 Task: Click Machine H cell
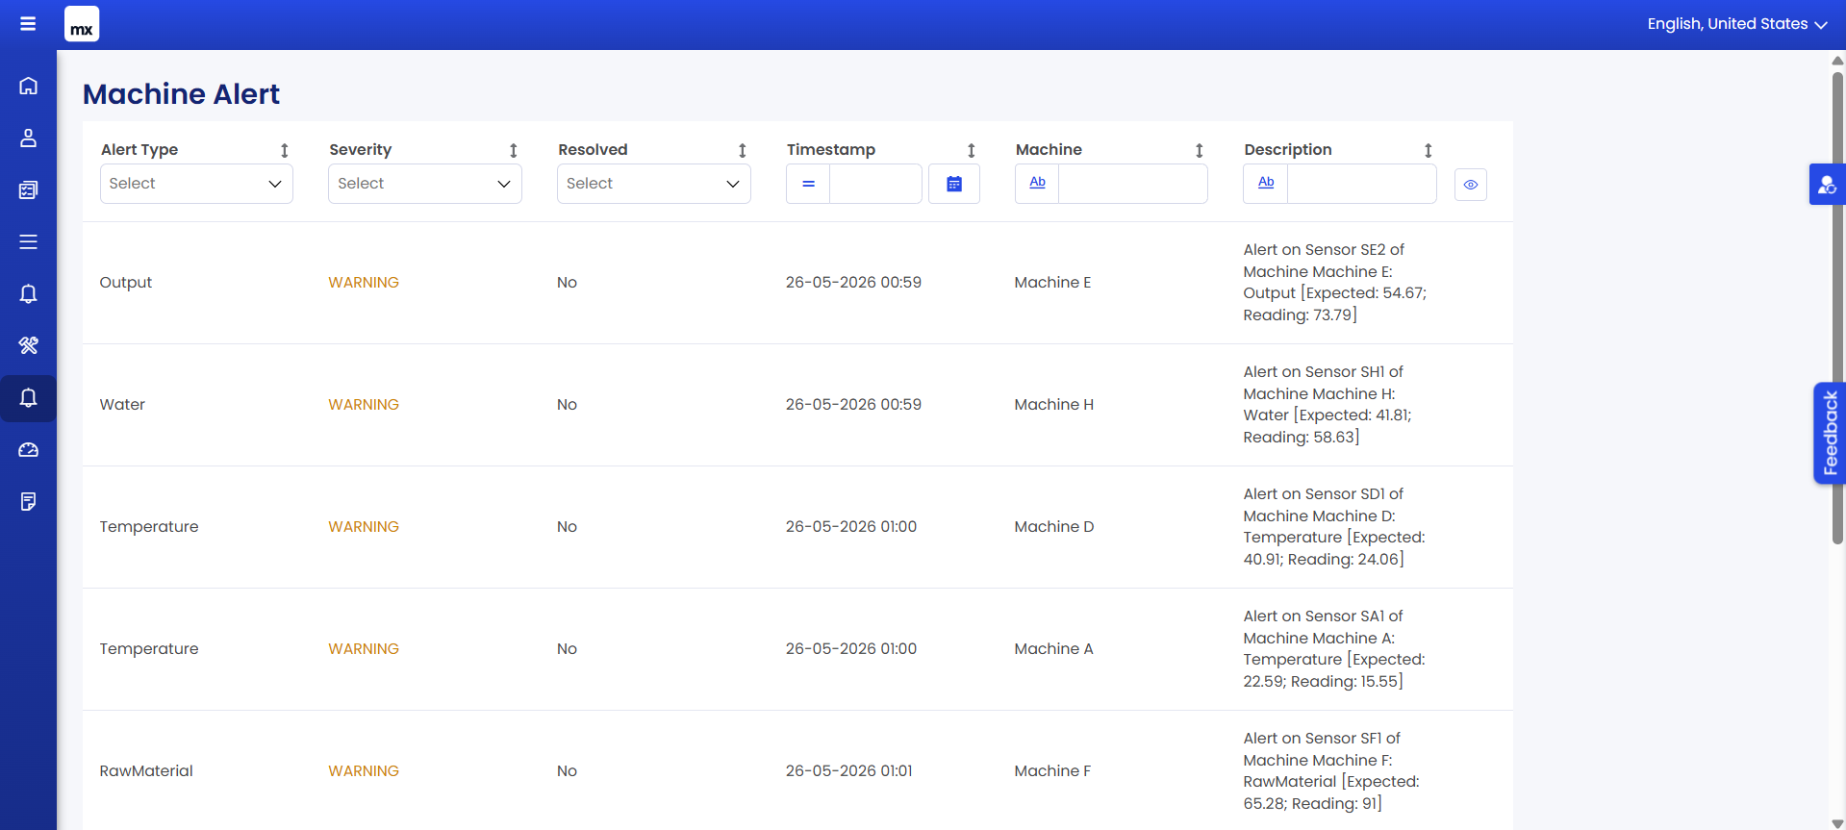(x=1054, y=405)
